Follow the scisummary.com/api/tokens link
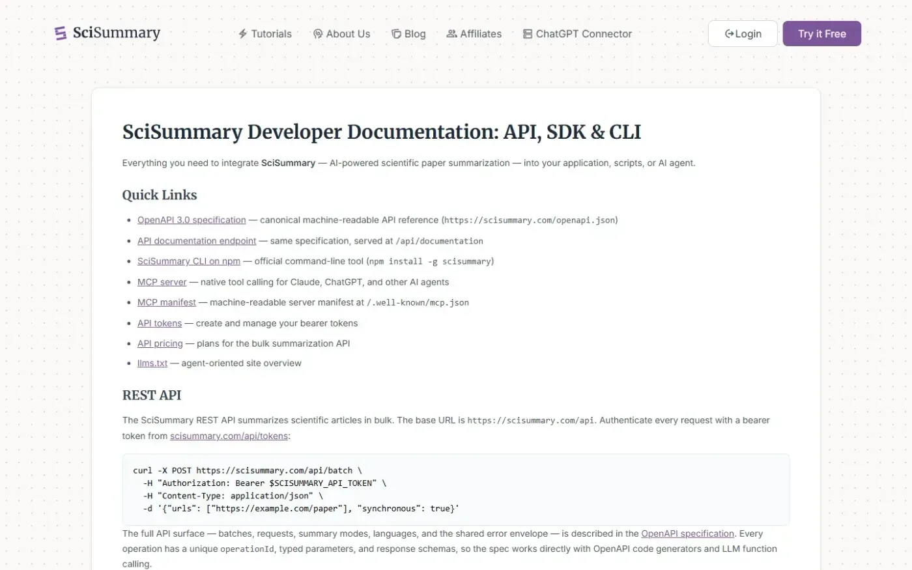This screenshot has width=912, height=570. (229, 436)
